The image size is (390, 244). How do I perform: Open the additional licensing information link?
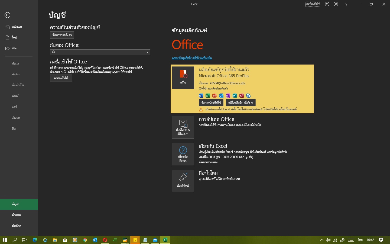tap(192, 58)
